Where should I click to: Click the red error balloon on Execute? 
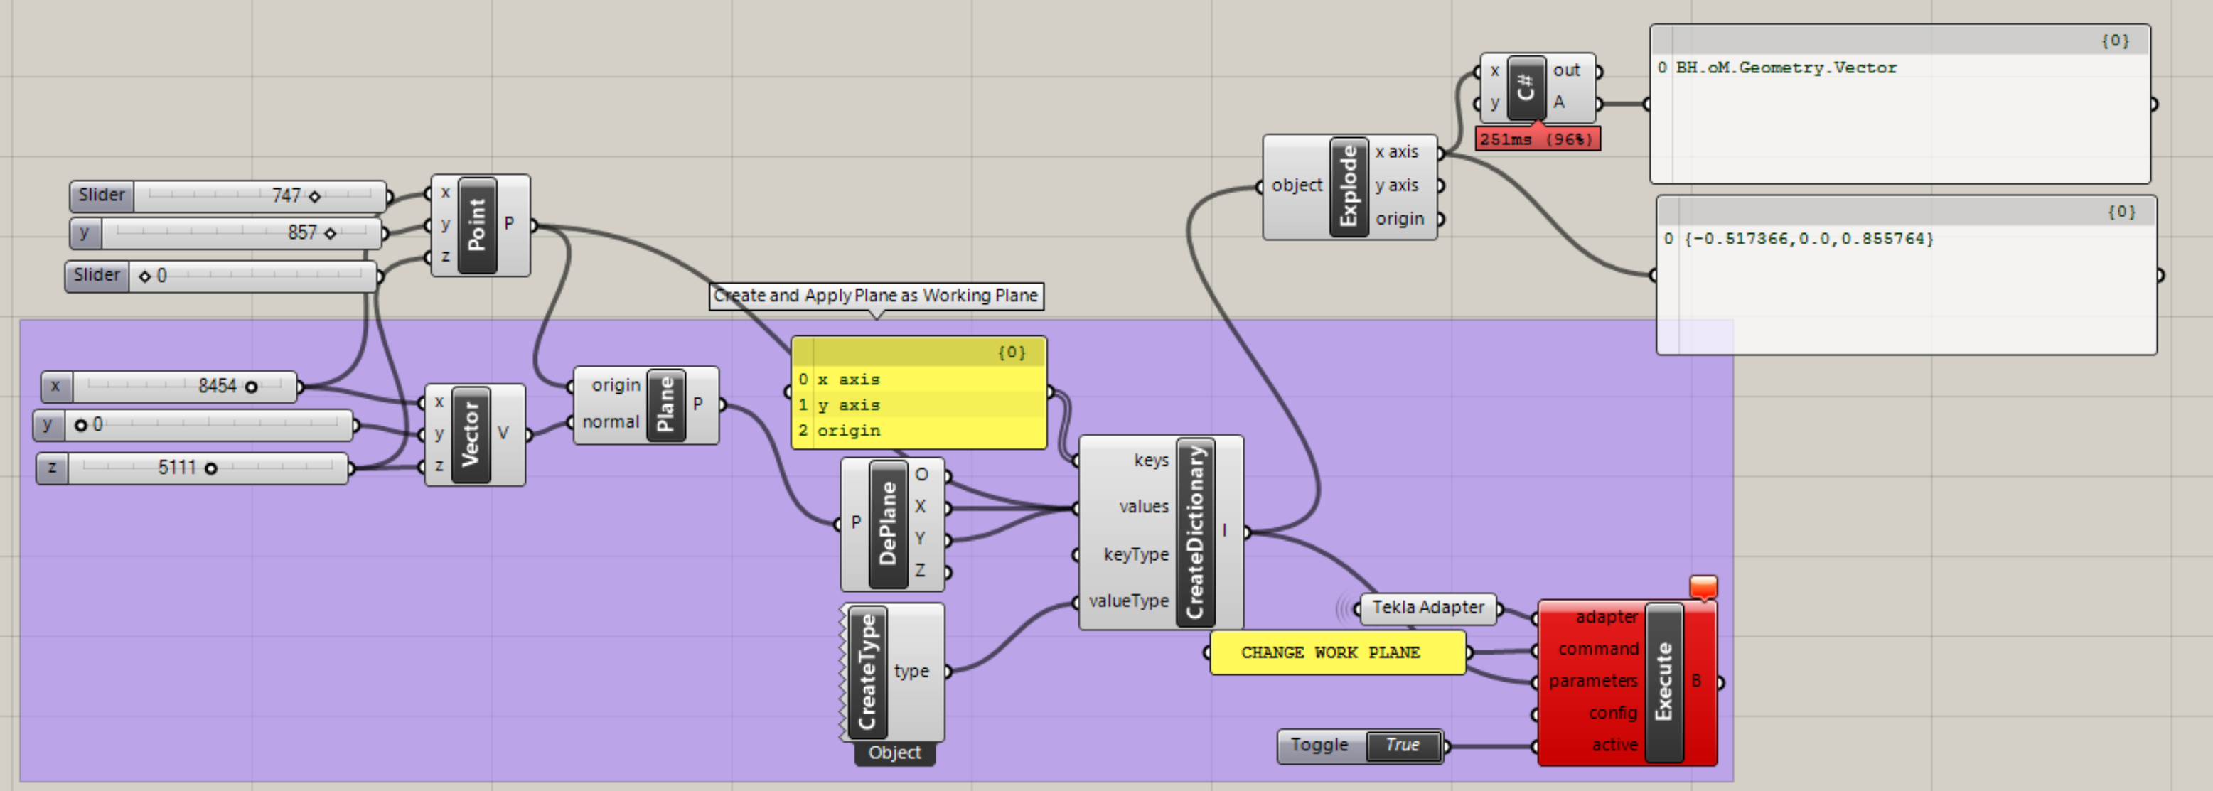click(x=1703, y=585)
